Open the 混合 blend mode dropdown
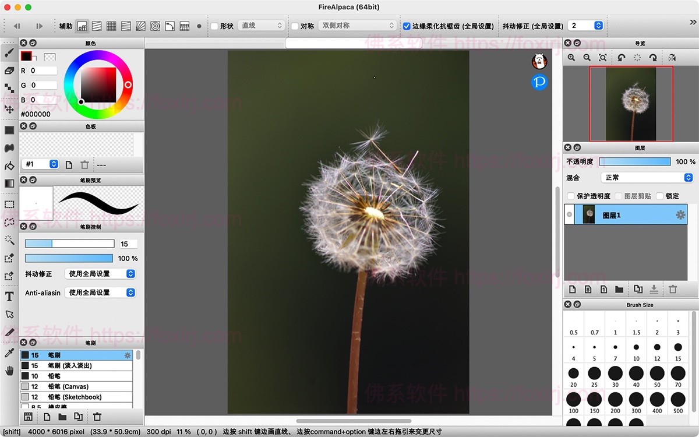Image resolution: width=699 pixels, height=437 pixels. click(x=645, y=177)
